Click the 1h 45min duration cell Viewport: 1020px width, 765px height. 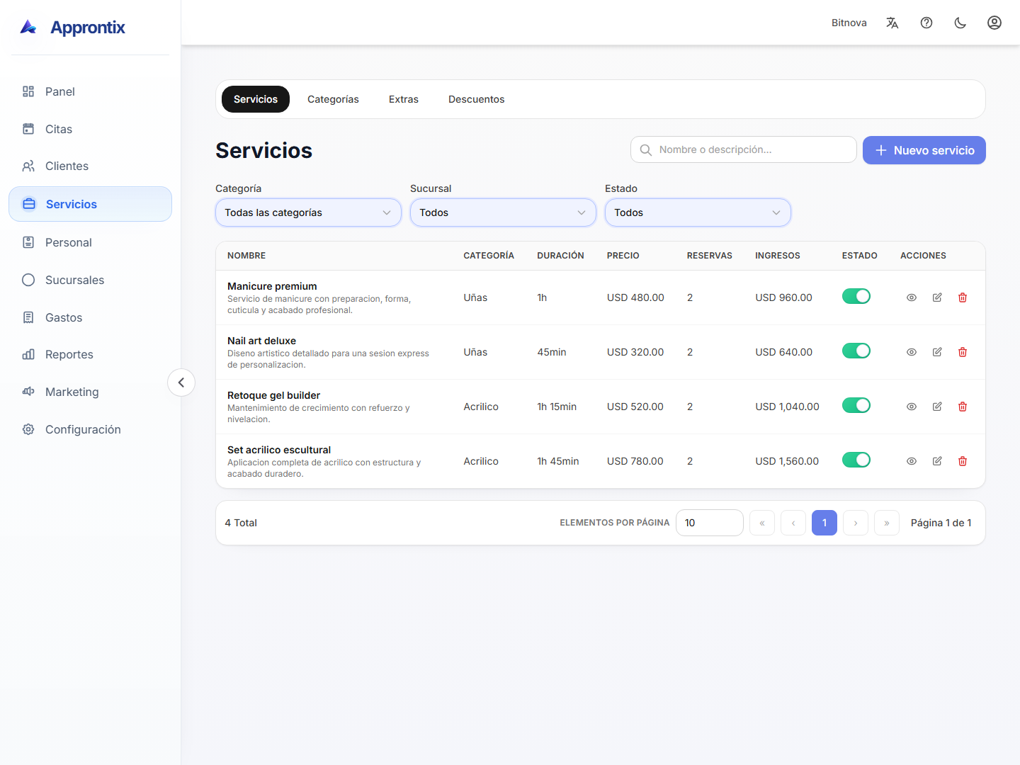point(558,461)
